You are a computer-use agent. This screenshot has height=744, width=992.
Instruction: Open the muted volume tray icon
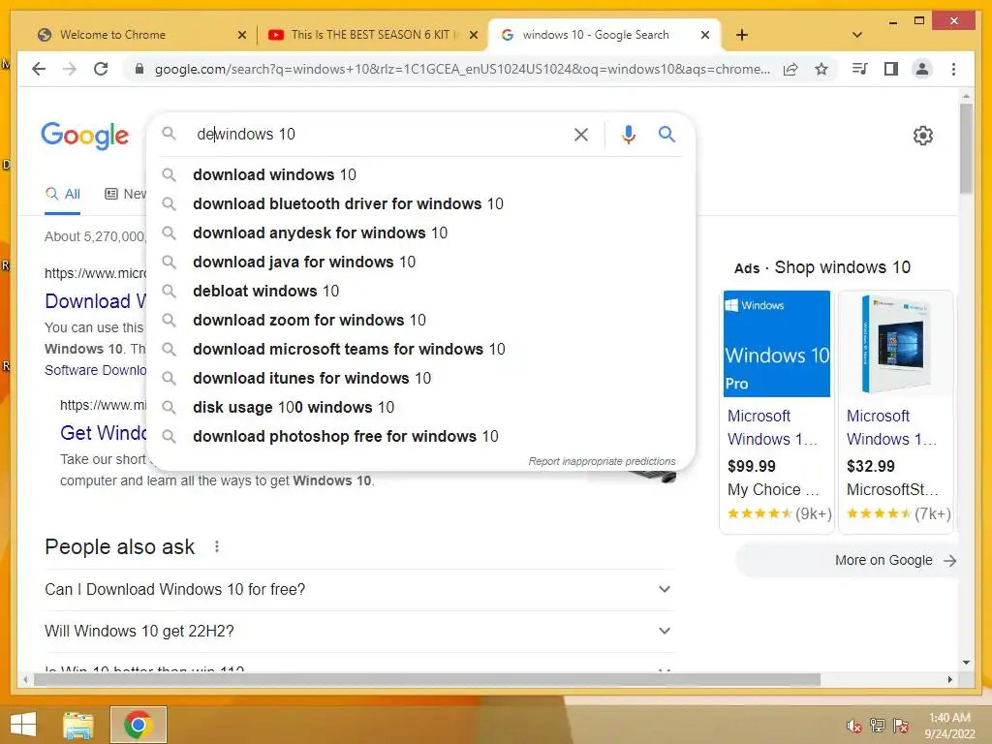point(854,726)
